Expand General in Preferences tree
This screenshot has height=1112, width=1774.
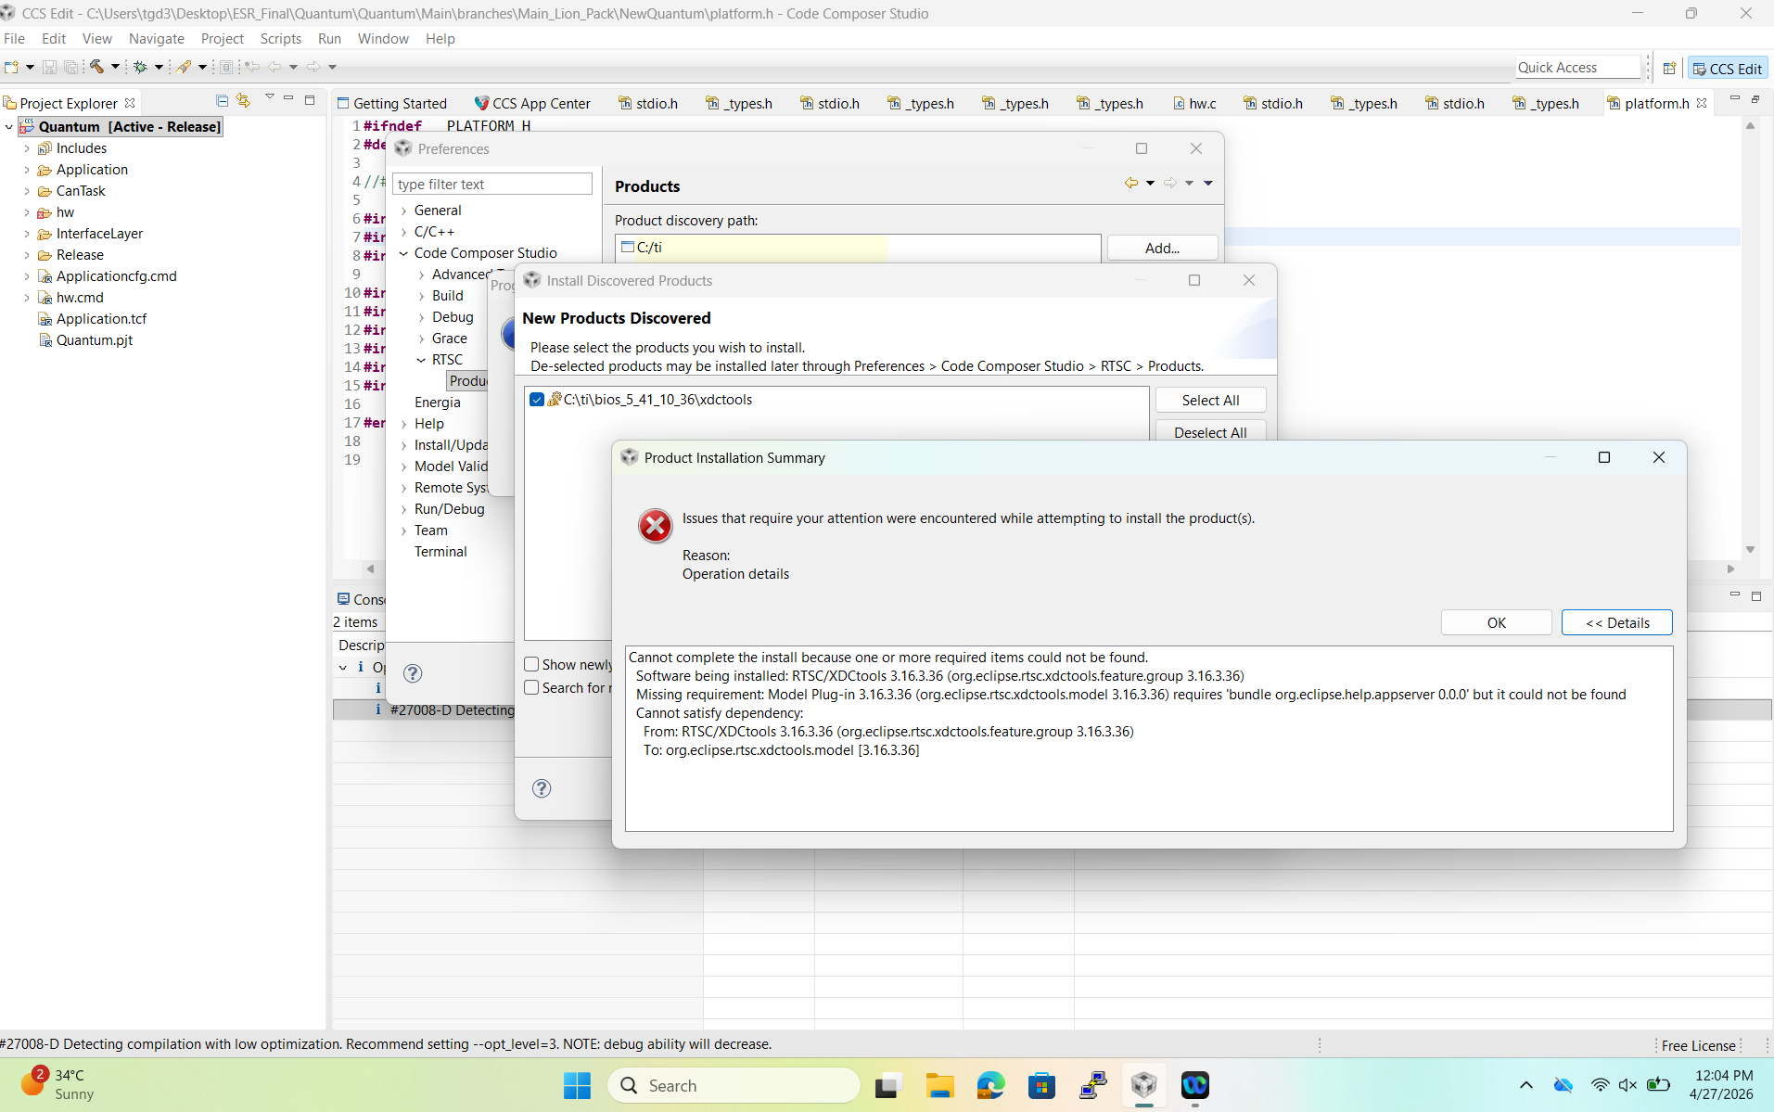tap(404, 211)
